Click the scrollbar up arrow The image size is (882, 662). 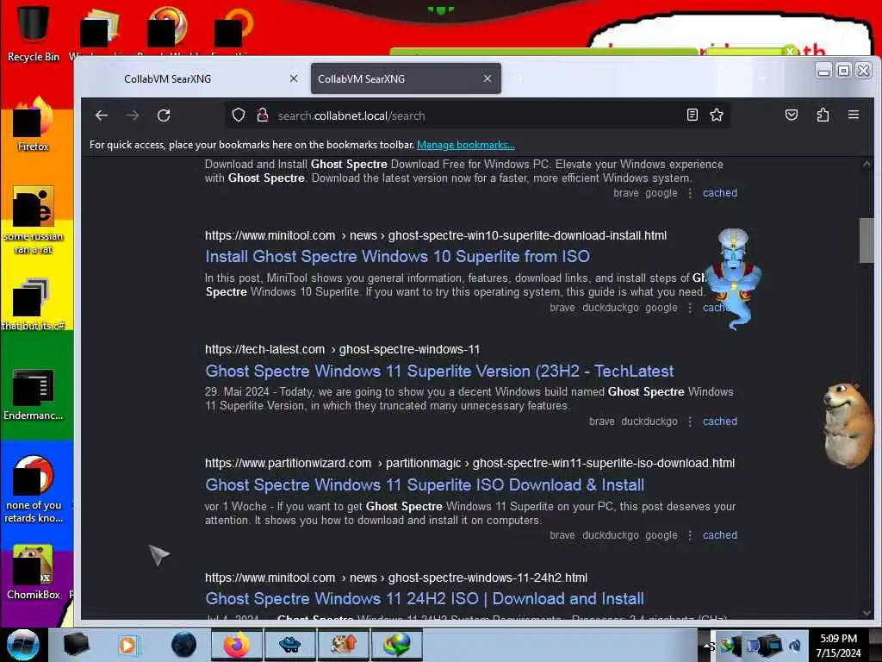[866, 165]
